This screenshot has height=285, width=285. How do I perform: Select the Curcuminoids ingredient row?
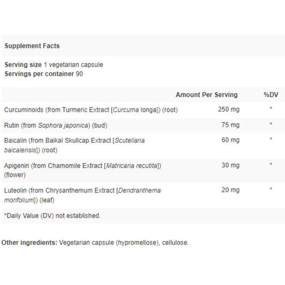(142, 110)
